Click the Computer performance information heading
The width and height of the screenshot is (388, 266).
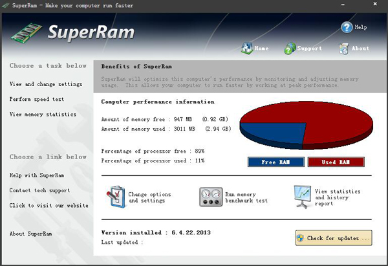click(158, 102)
